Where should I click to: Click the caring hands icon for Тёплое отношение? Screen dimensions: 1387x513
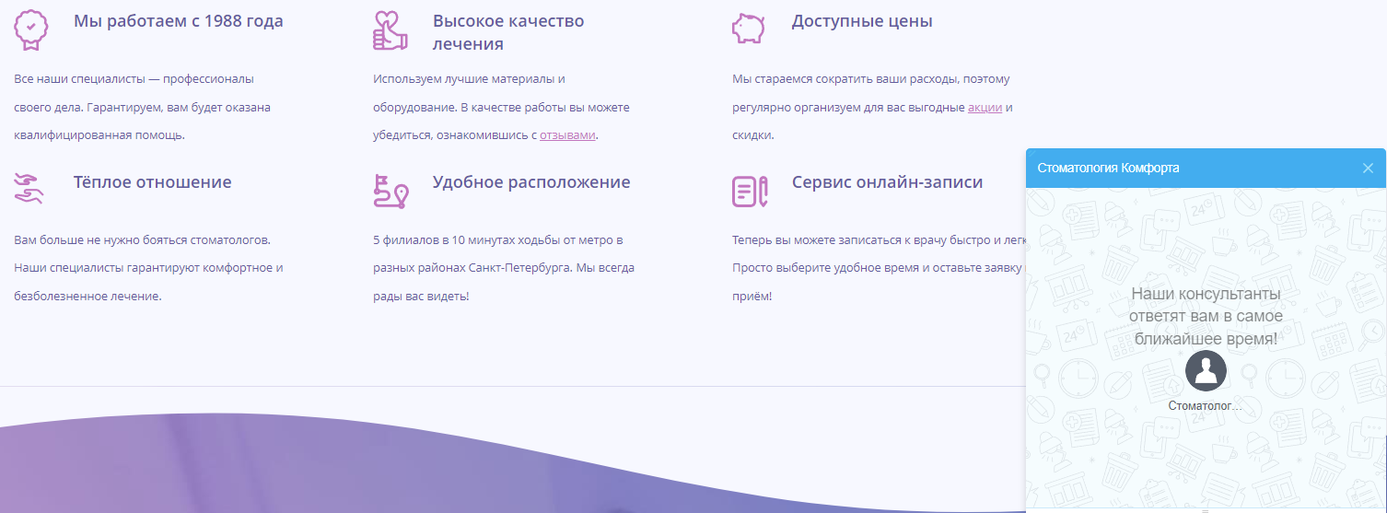tap(29, 188)
